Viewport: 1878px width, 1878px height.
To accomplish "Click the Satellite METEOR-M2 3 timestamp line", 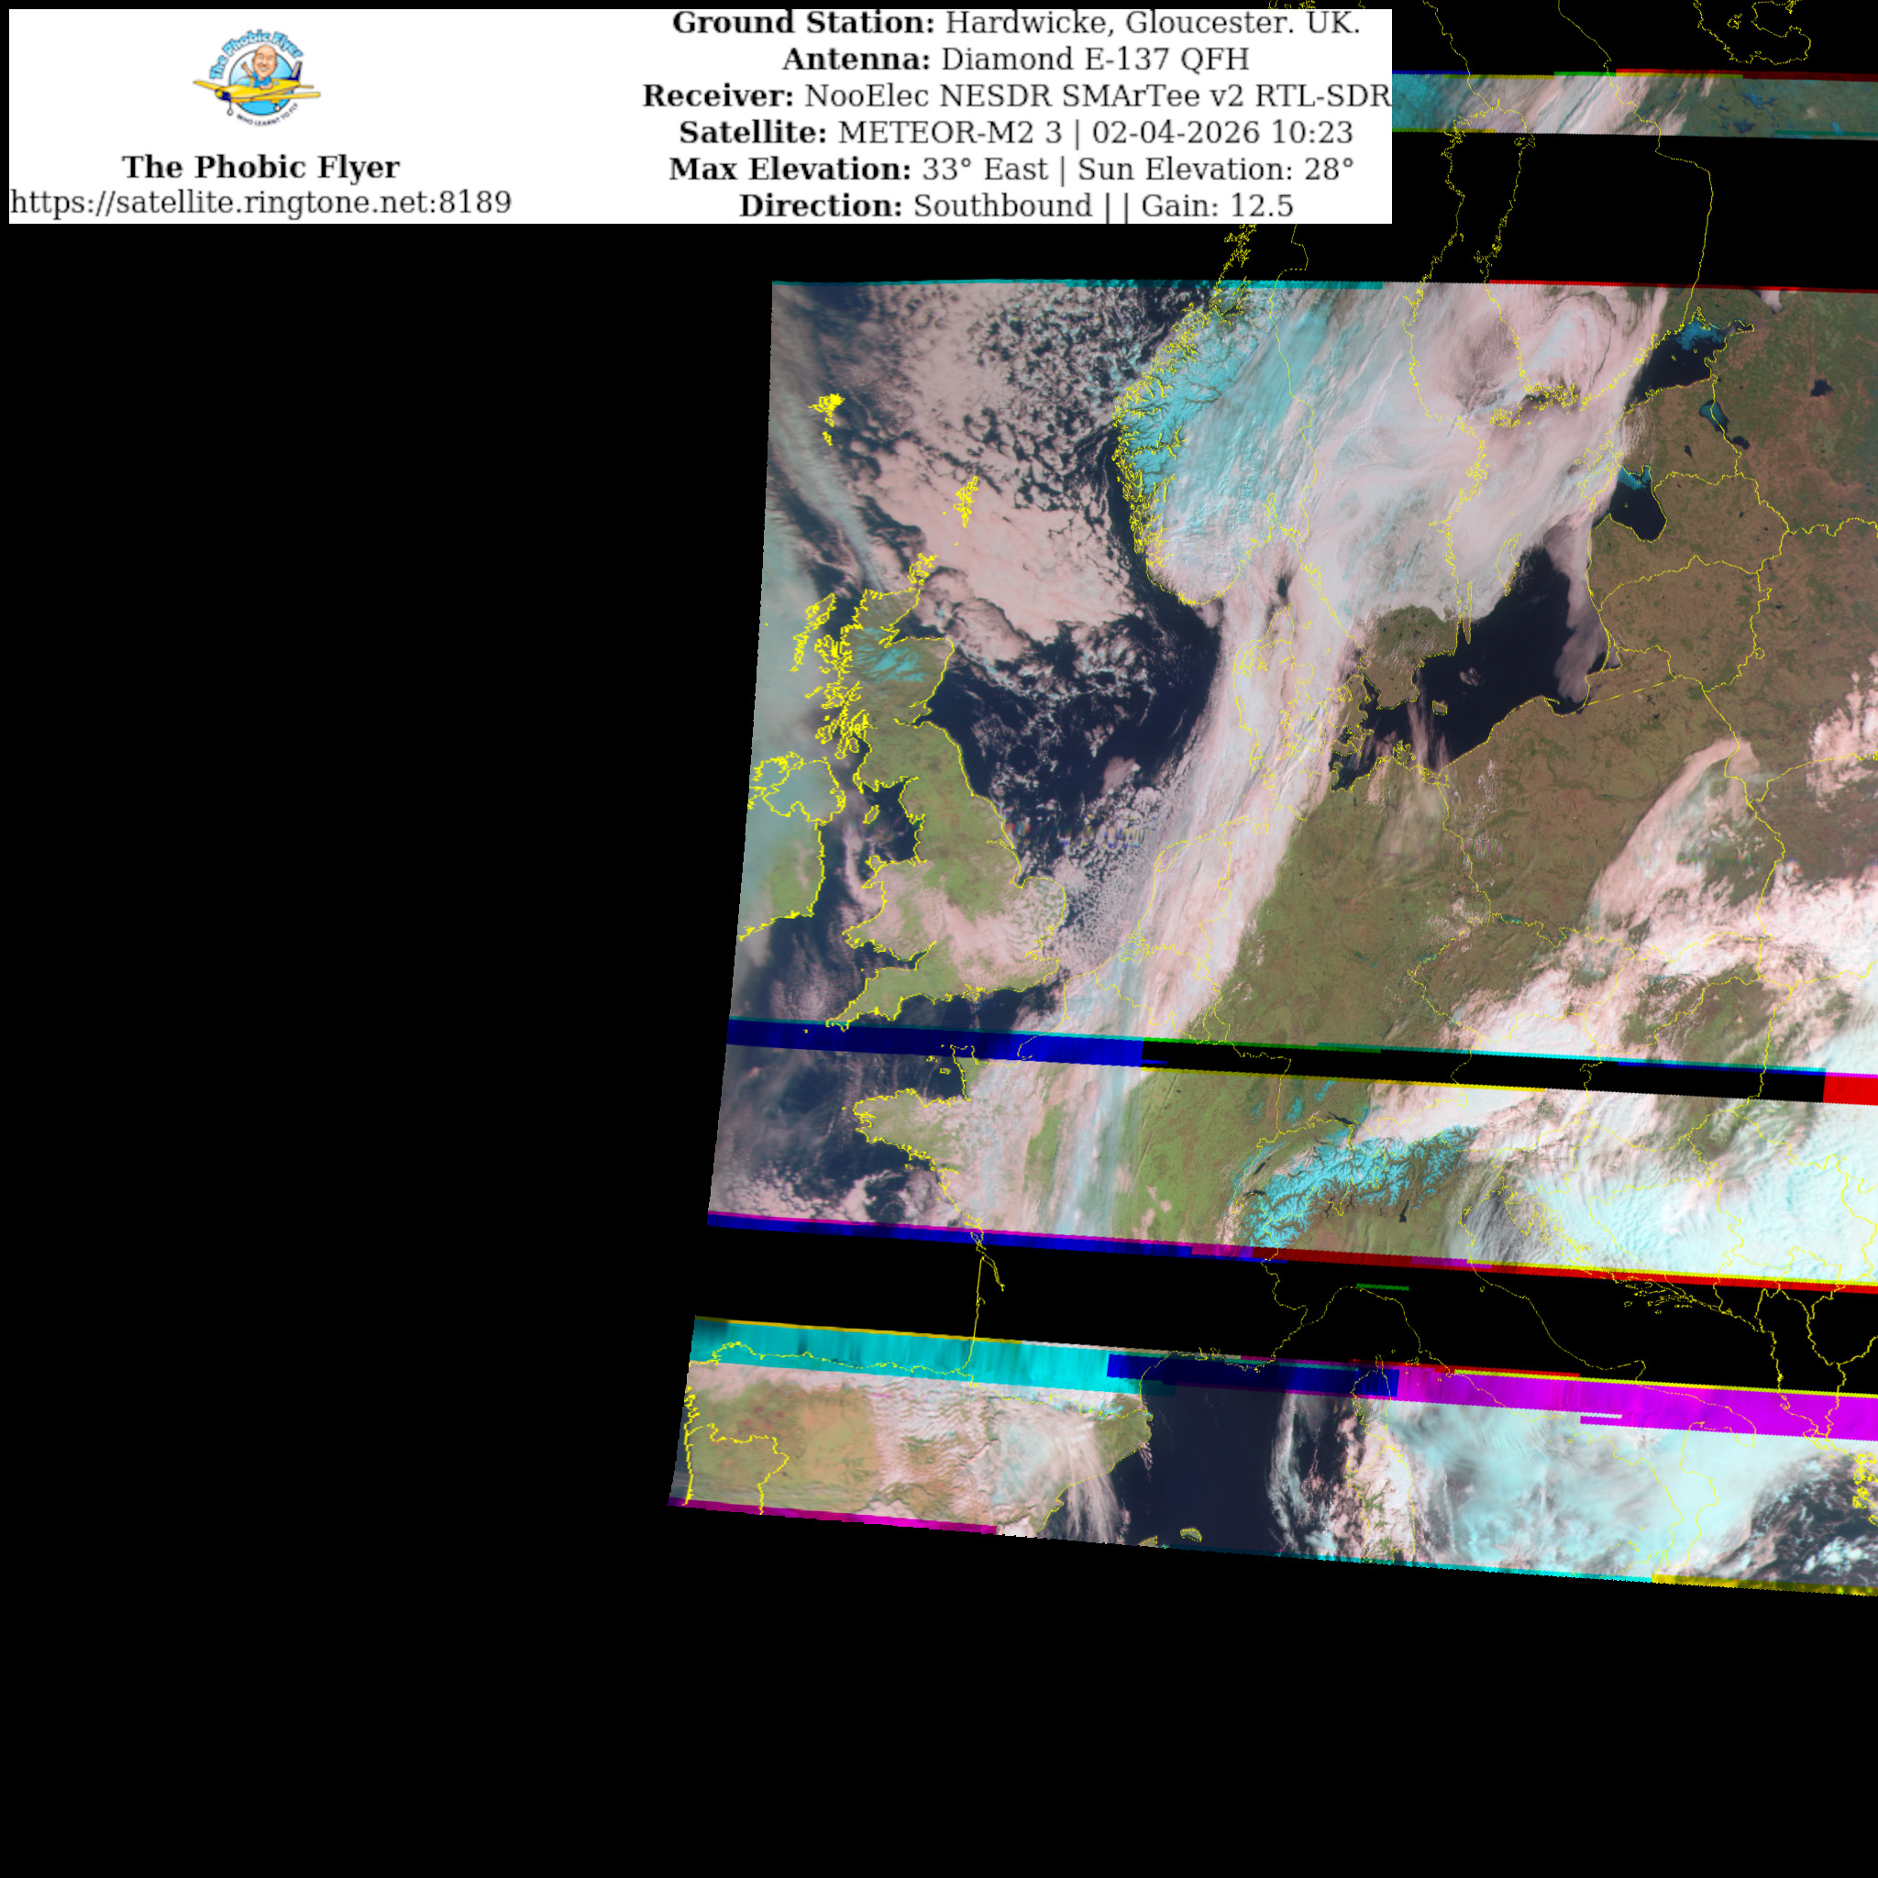I will [1015, 132].
